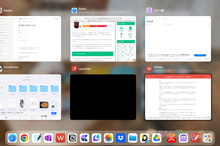This screenshot has width=220, height=146.
Task: Launch 1Writer red W icon in dock
Action: coord(60,138)
